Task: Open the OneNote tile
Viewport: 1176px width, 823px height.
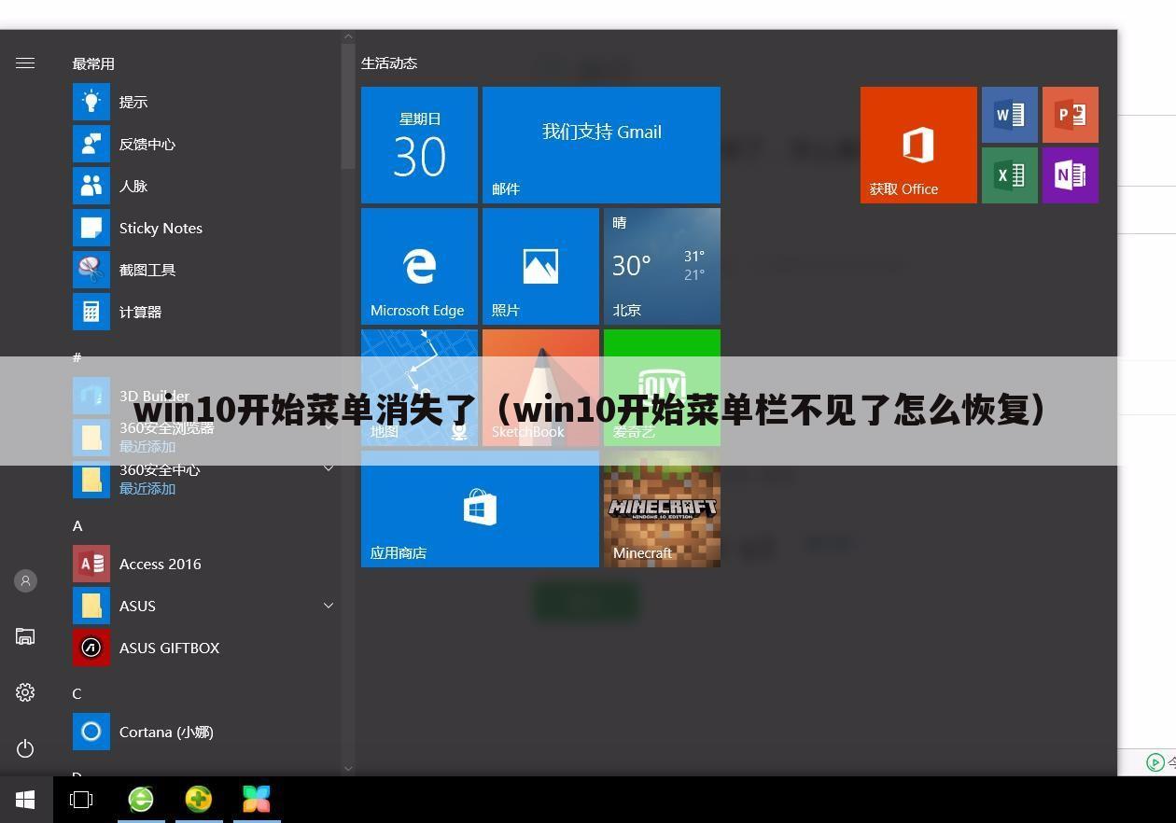Action: (1071, 175)
